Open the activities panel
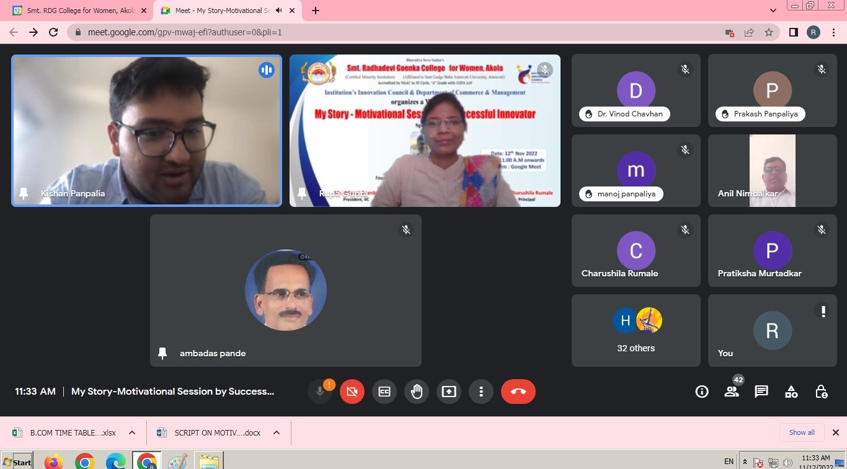 [x=791, y=392]
